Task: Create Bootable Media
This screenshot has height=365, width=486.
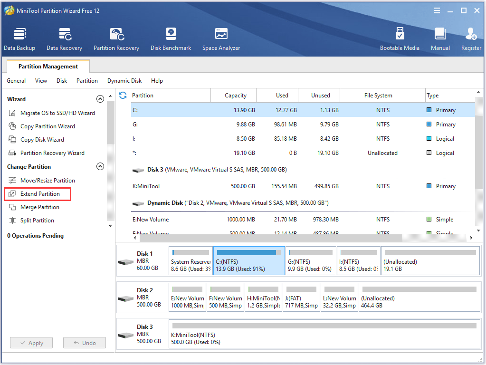Action: (x=400, y=38)
